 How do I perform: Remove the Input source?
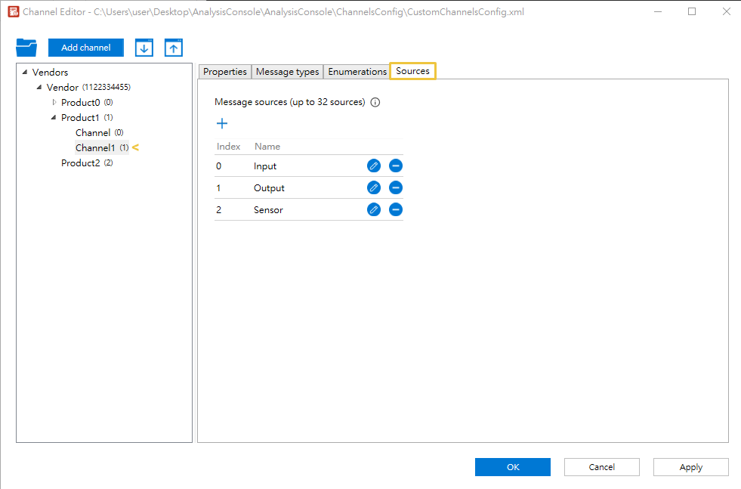pos(396,166)
